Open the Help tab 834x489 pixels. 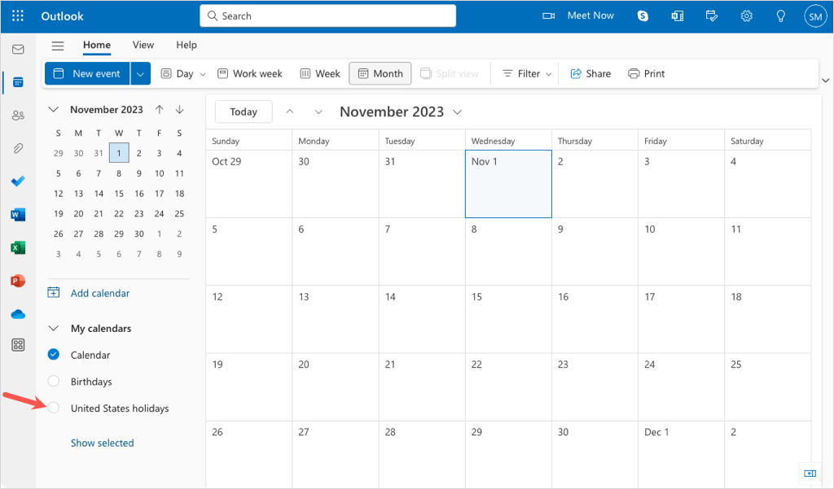click(x=187, y=45)
